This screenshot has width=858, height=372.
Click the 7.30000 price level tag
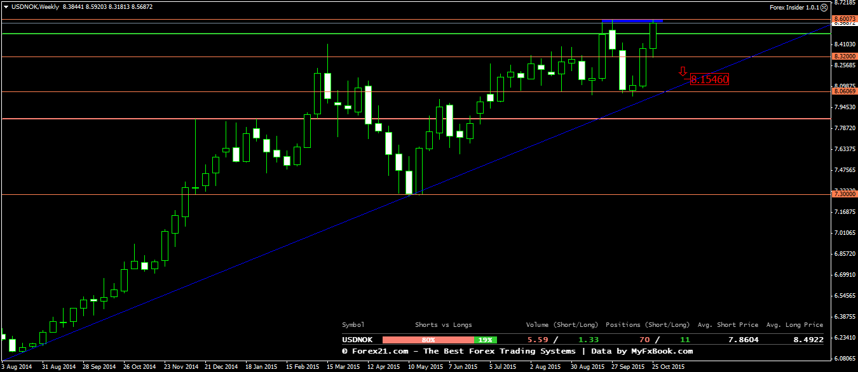tap(845, 195)
